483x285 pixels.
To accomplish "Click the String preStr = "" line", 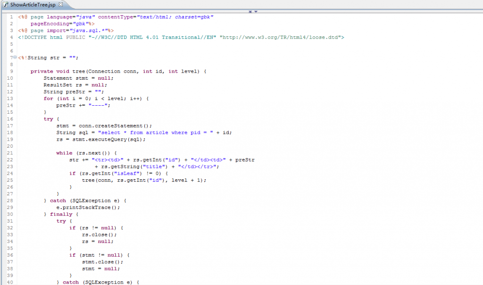I will (x=74, y=92).
